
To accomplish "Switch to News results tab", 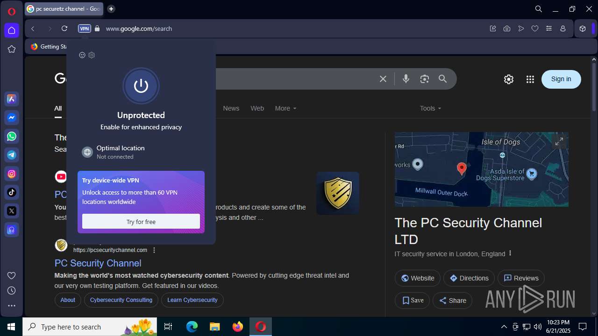I will (231, 108).
